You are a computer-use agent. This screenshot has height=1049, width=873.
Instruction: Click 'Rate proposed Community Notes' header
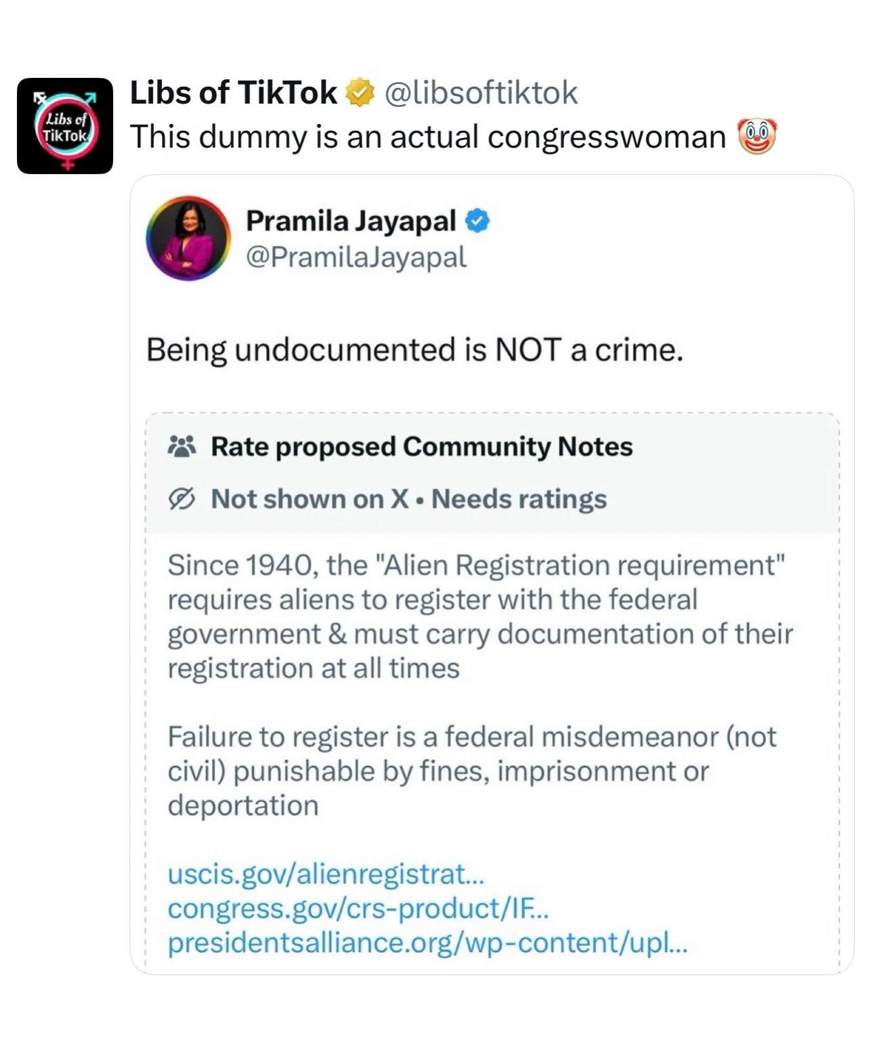click(x=421, y=446)
